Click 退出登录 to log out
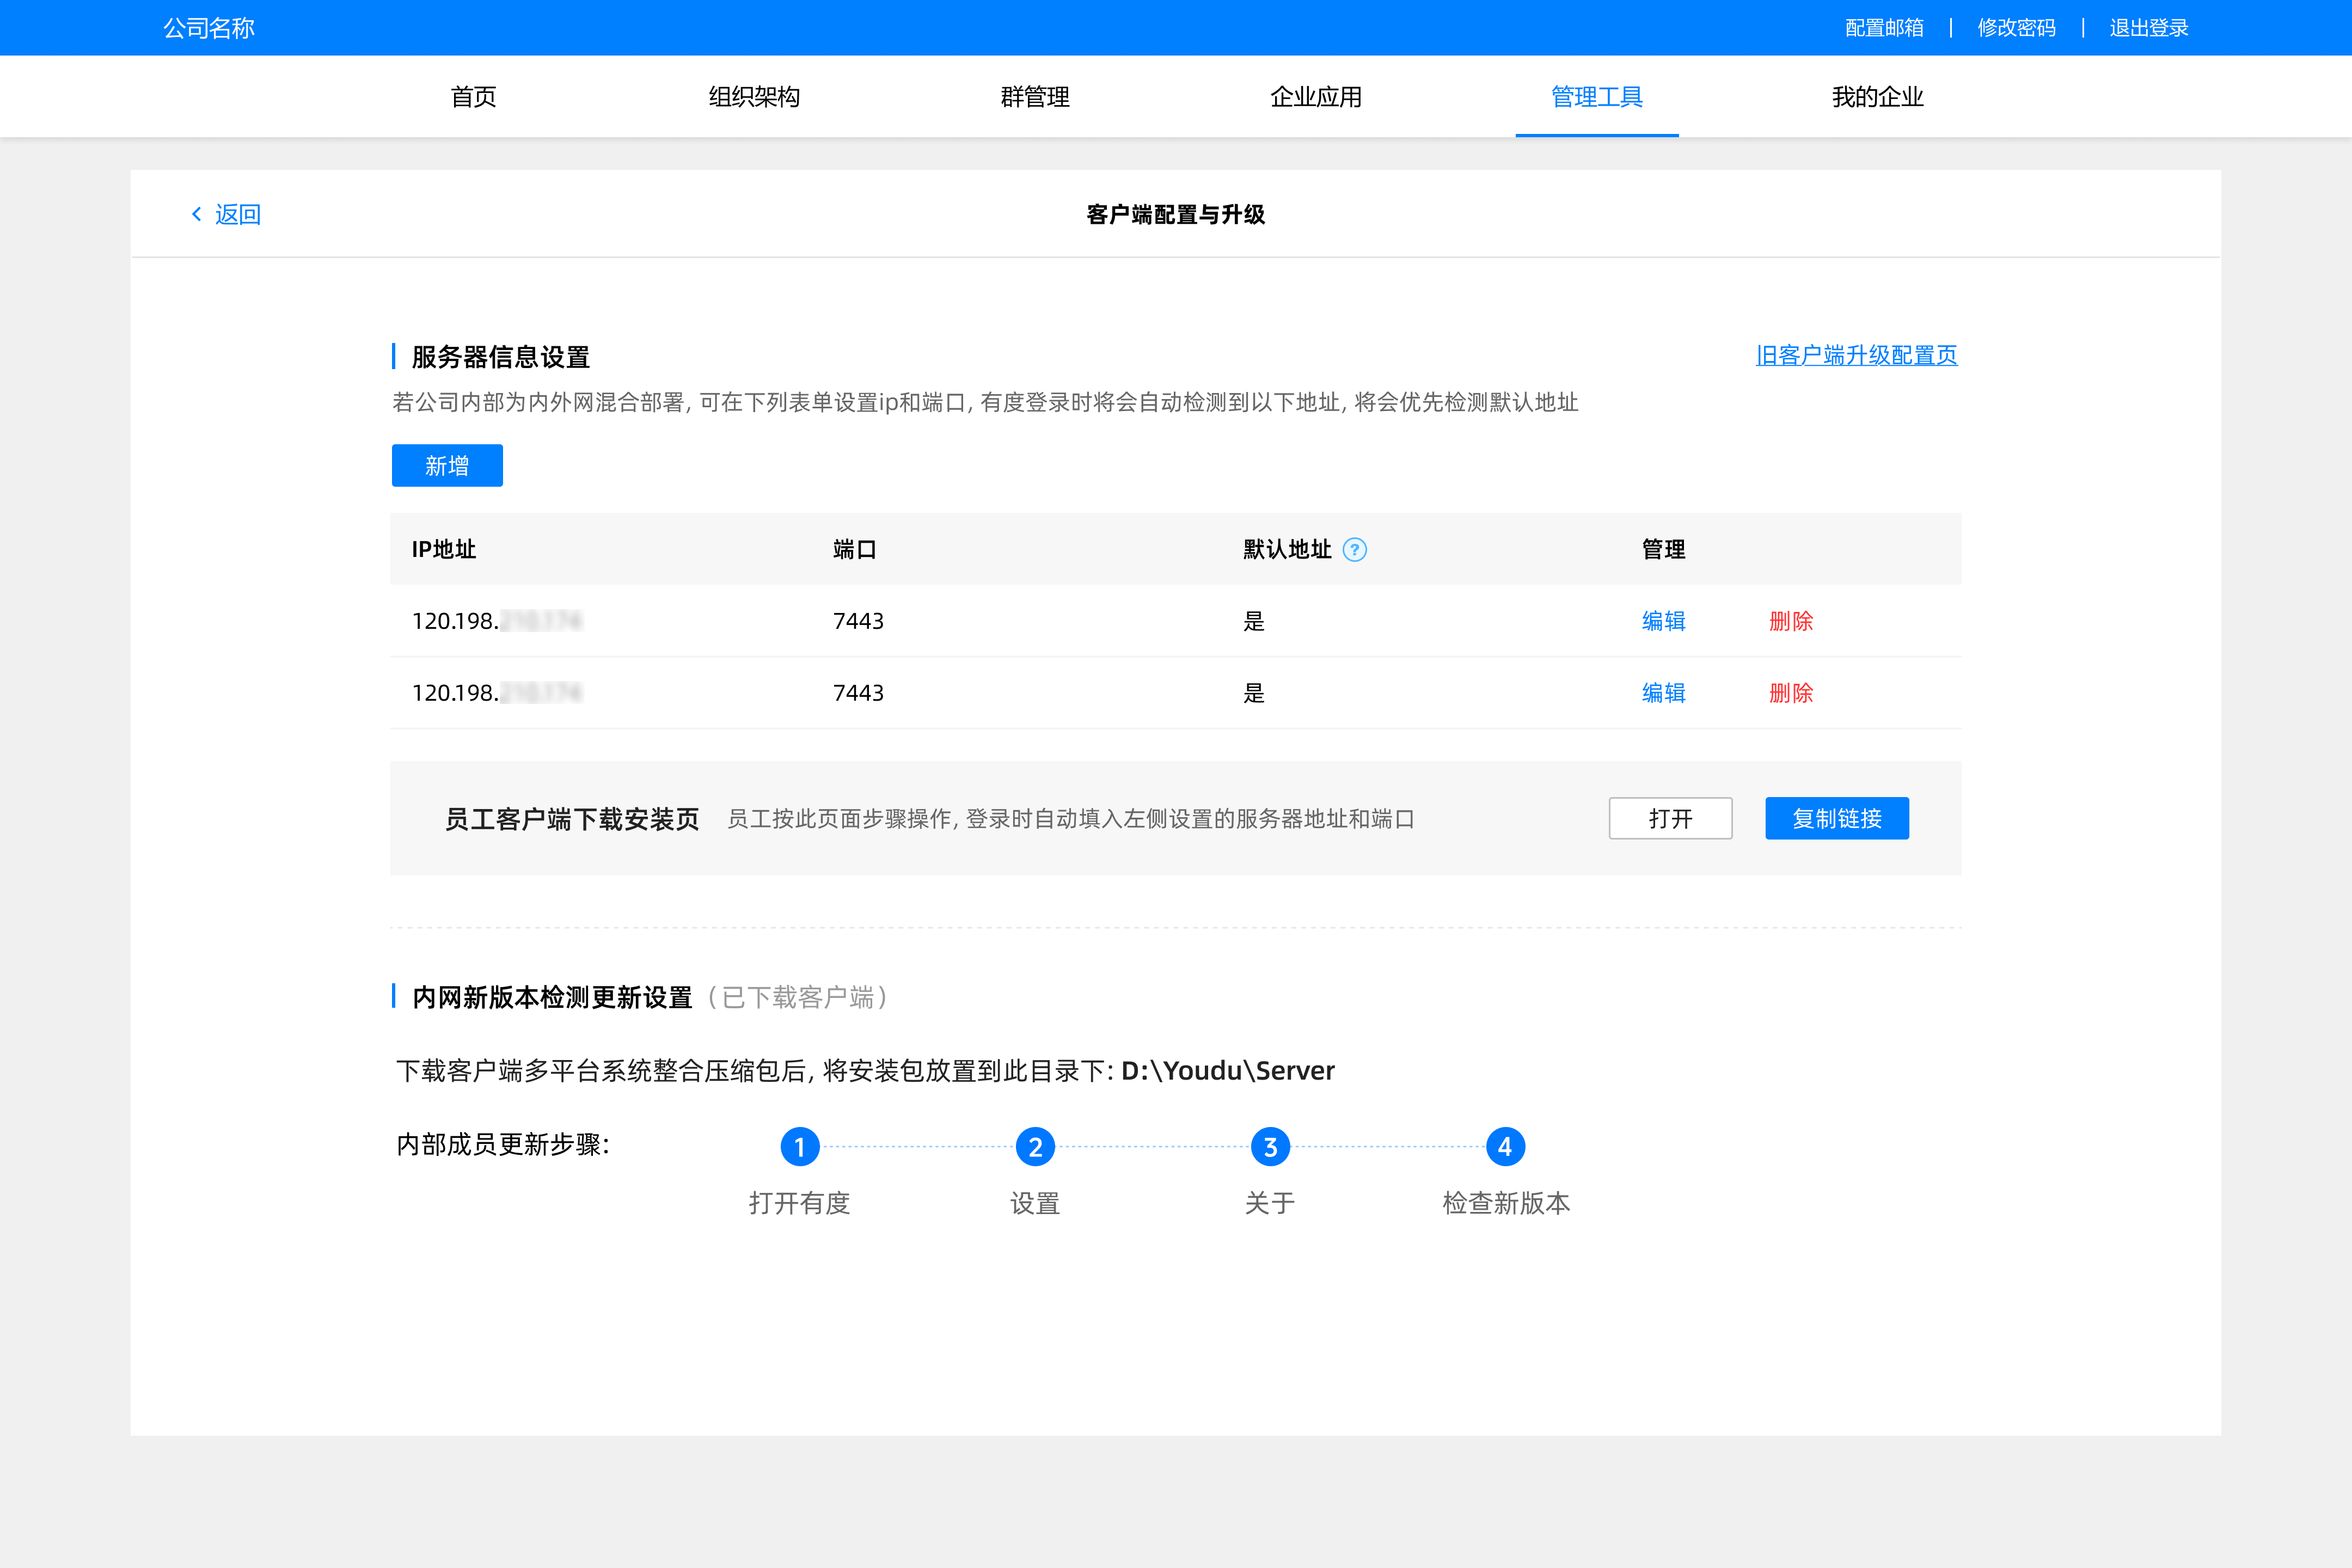The image size is (2352, 1568). [x=2148, y=28]
